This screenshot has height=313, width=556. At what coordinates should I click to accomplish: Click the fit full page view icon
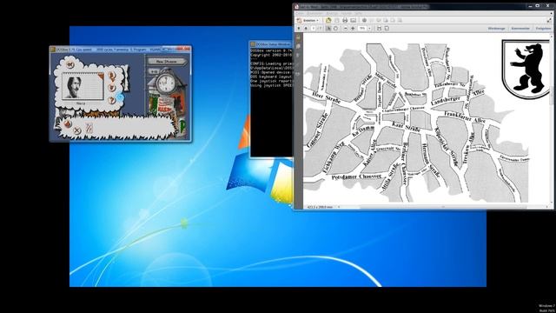[x=387, y=29]
